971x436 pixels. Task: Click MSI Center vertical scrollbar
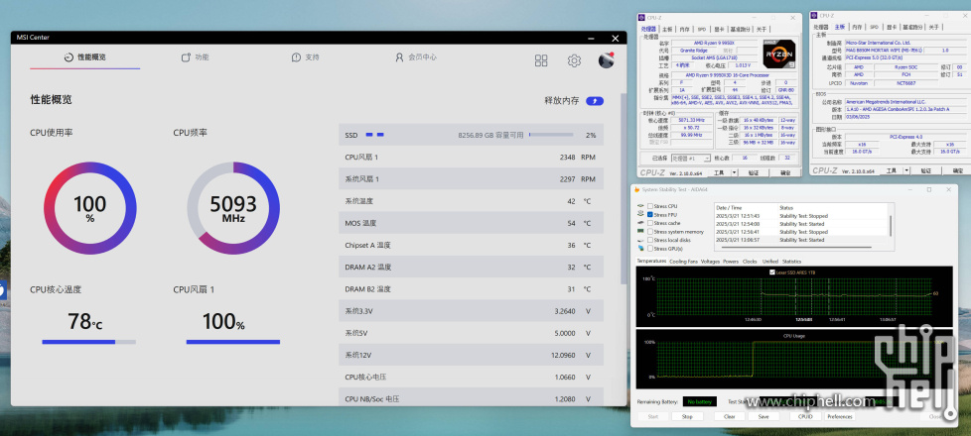tap(623, 188)
